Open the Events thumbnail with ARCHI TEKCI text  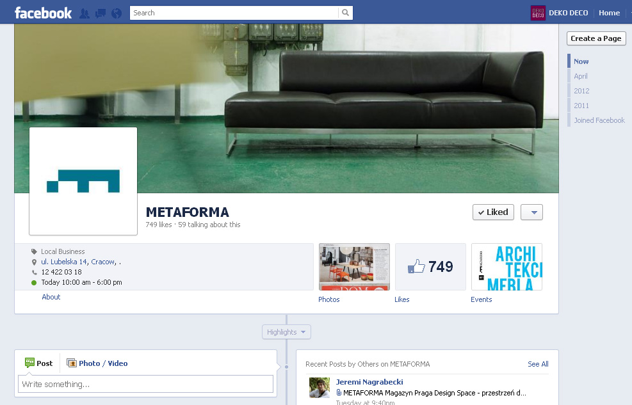click(506, 267)
